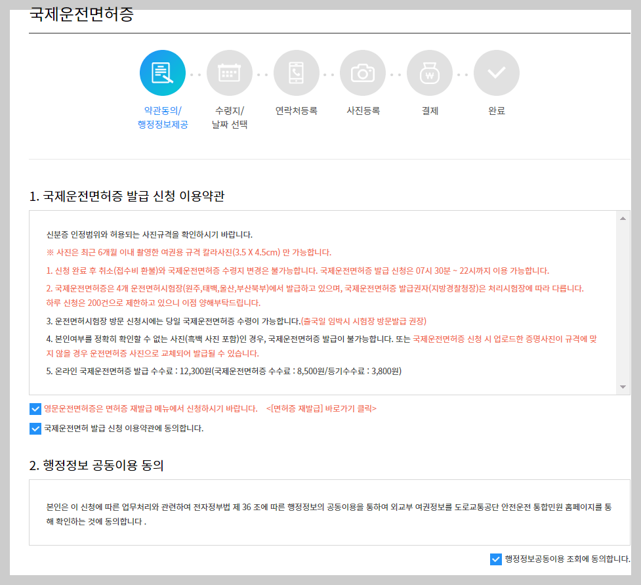Select the 결제 payment step icon

pos(430,73)
